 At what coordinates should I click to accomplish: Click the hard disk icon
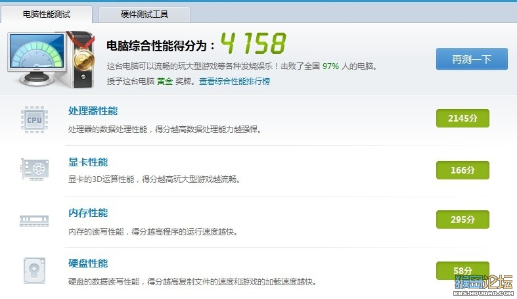[x=34, y=271]
